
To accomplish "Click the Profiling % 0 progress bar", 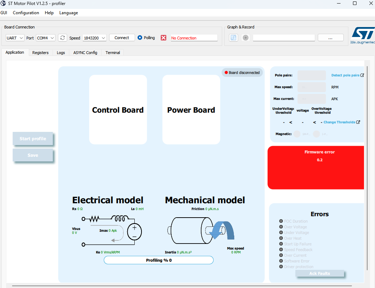I will [x=159, y=260].
